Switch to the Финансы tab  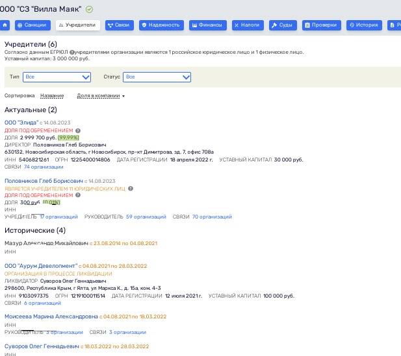[x=207, y=25]
